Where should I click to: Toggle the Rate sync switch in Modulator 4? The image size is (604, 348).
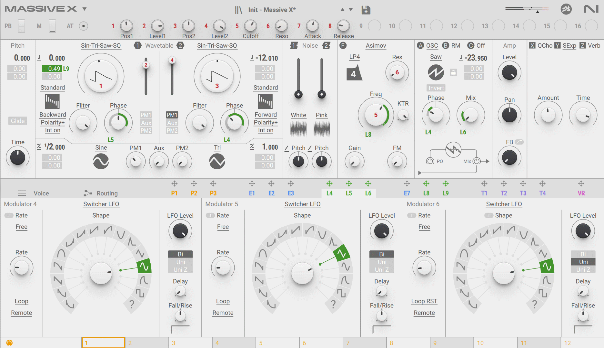point(9,215)
